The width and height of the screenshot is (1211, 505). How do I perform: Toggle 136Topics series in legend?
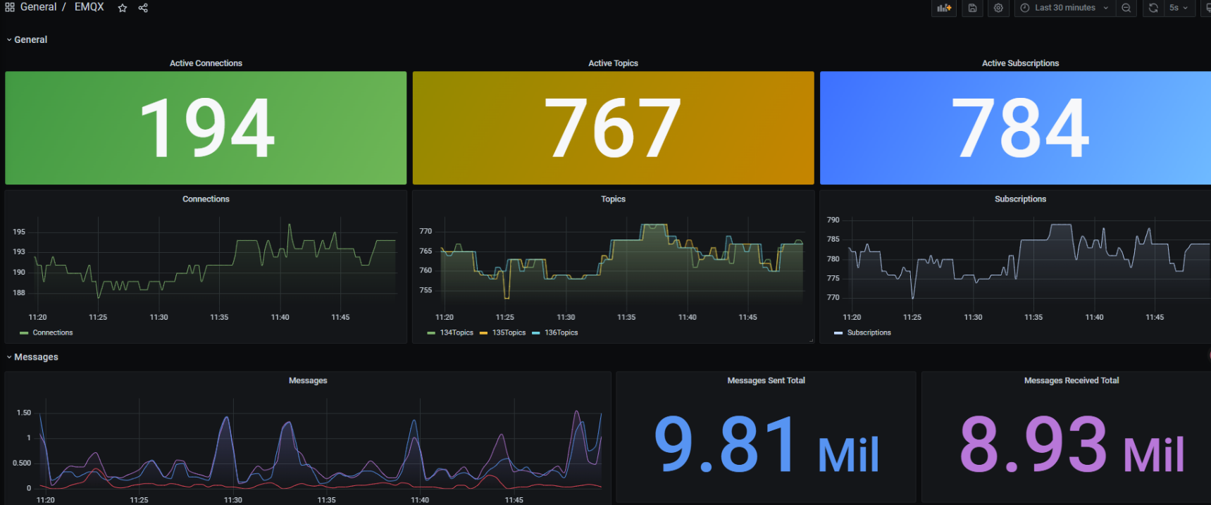561,332
